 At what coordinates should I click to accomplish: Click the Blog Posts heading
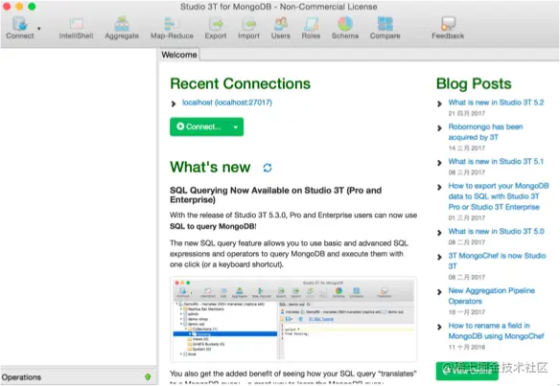[474, 84]
